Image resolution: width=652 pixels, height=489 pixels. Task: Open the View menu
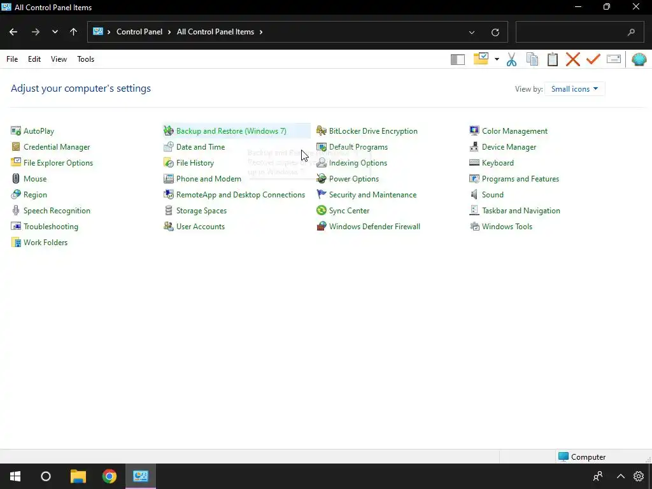pos(59,59)
